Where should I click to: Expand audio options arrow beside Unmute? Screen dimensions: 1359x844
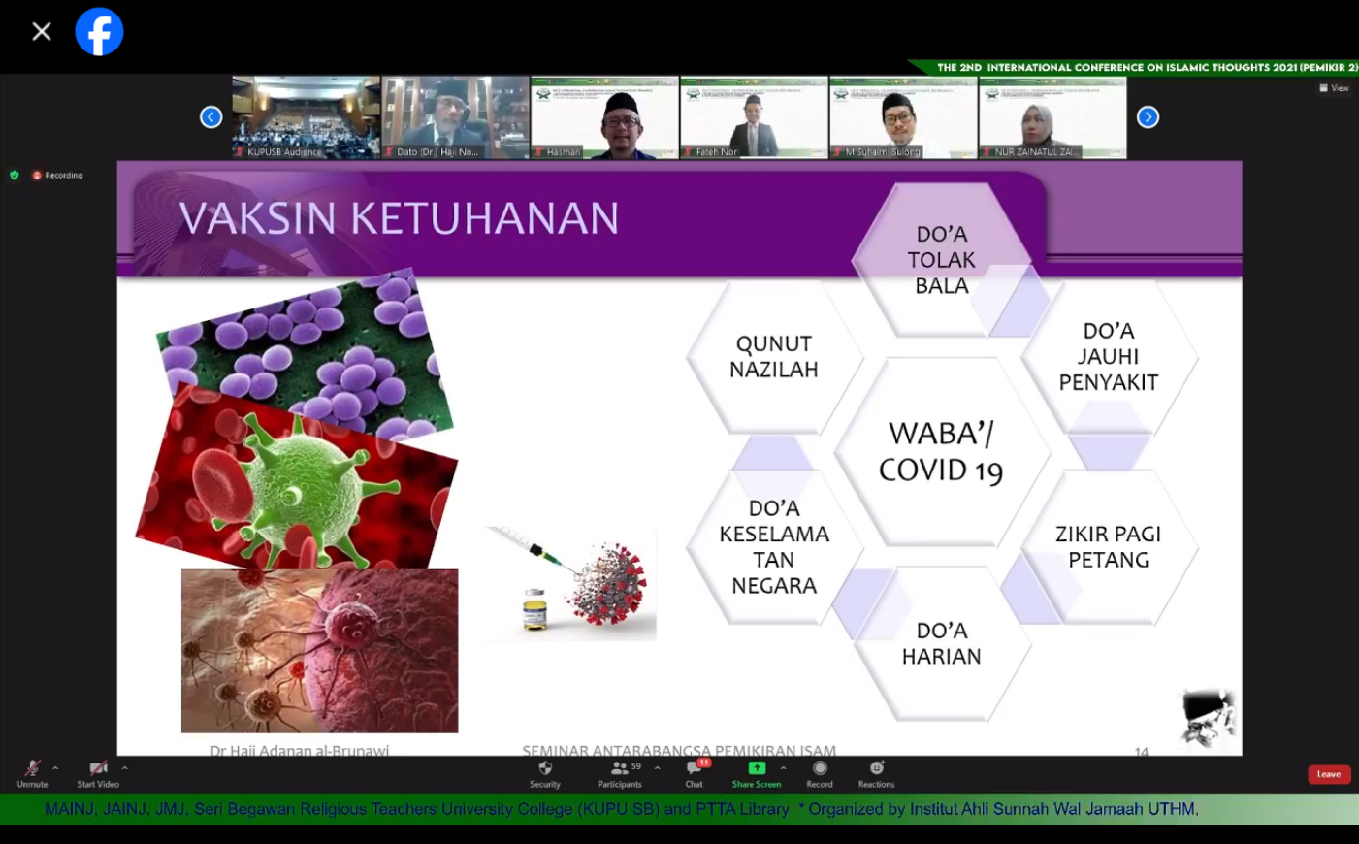tap(55, 768)
